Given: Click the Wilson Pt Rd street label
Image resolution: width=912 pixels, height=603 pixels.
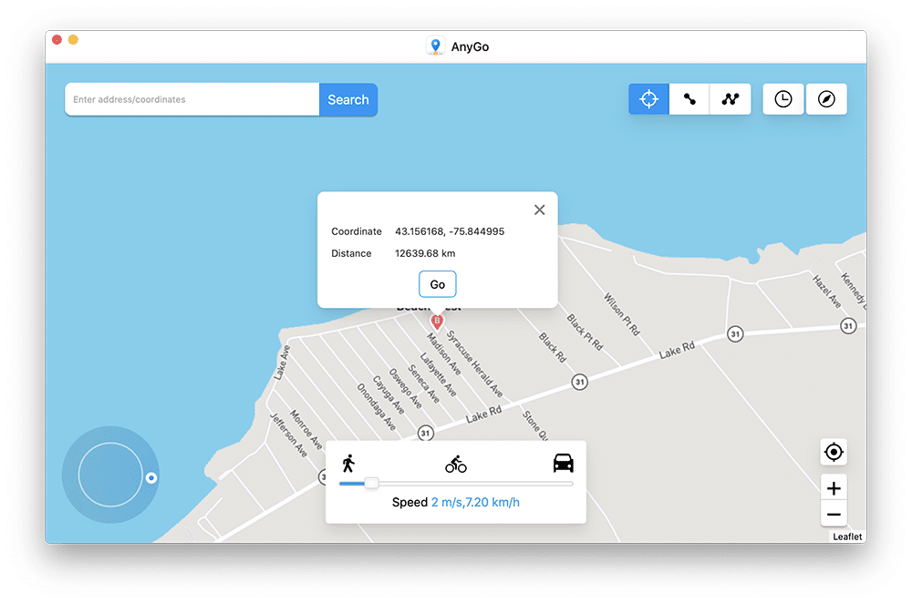Looking at the screenshot, I should [622, 314].
